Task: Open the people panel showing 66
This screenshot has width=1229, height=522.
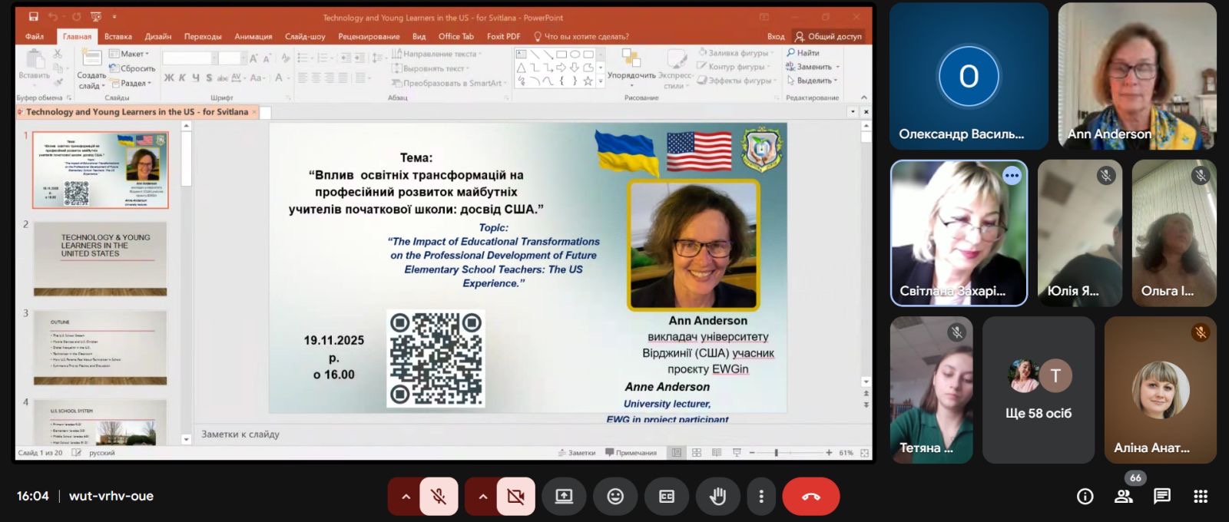Action: coord(1125,496)
